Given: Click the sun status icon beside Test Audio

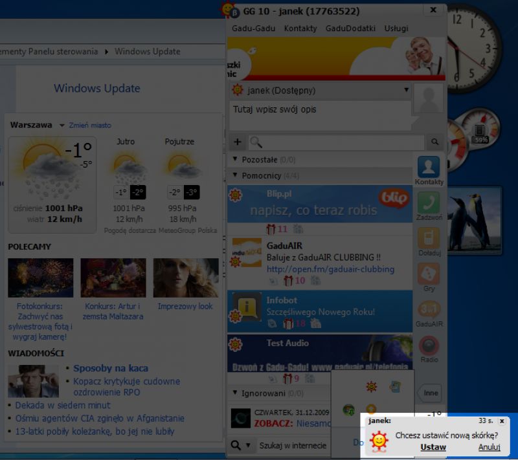Looking at the screenshot, I should coord(235,344).
